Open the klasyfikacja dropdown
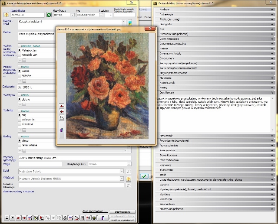Image resolution: width=278 pixels, height=224 pixels. coord(73,15)
